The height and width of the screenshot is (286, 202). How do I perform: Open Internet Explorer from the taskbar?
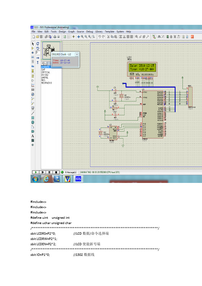(46, 179)
